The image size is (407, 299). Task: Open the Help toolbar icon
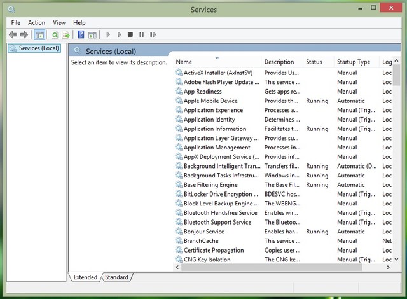(x=81, y=34)
